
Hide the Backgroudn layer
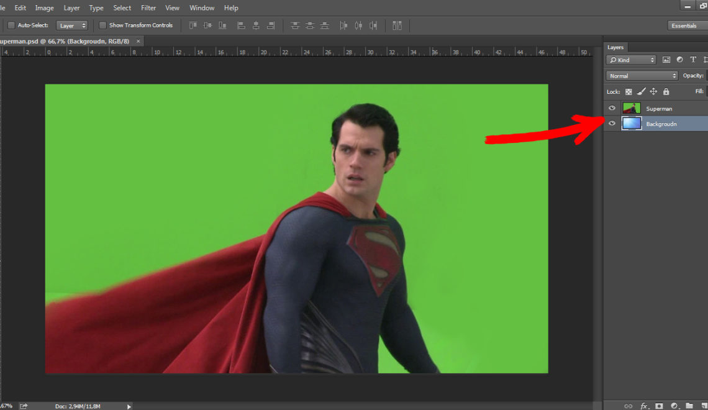click(612, 123)
